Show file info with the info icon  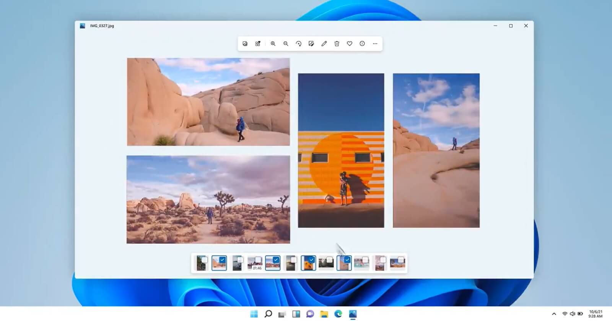pyautogui.click(x=362, y=44)
